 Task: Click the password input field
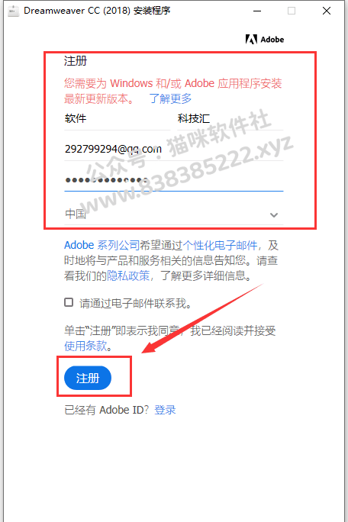173,180
